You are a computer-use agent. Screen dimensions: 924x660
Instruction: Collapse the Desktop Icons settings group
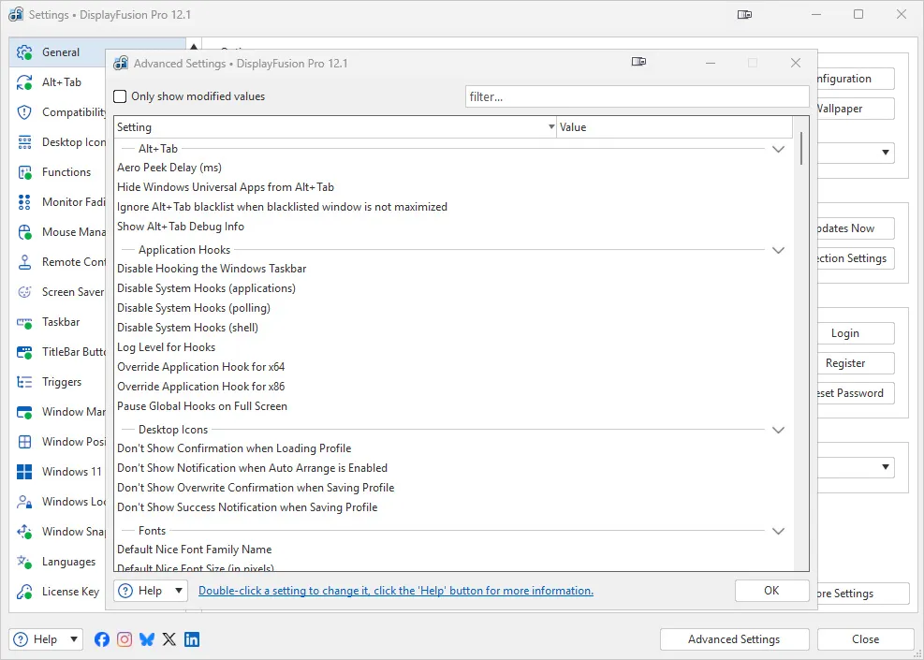point(779,431)
